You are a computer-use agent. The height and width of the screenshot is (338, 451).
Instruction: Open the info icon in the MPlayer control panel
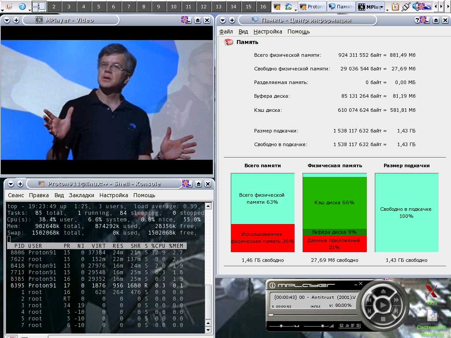[272, 285]
